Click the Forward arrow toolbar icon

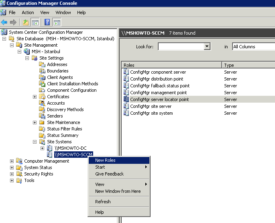click(x=13, y=22)
